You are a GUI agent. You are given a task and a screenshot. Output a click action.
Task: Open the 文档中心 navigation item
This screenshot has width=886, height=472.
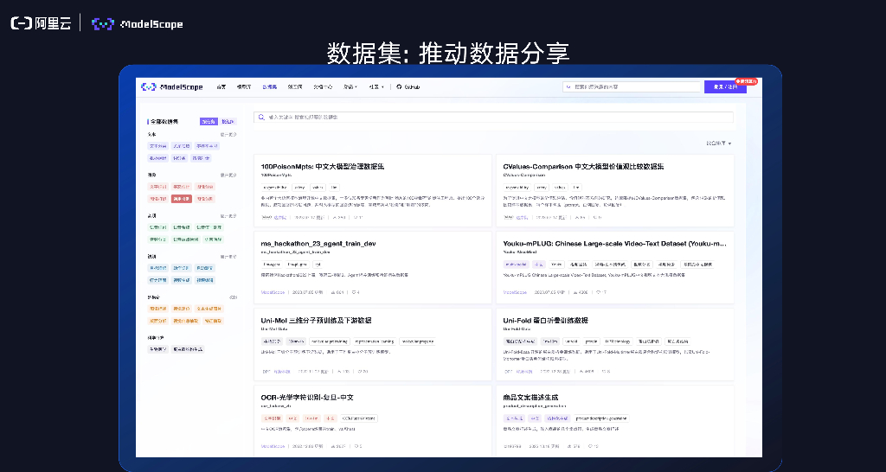pyautogui.click(x=322, y=87)
